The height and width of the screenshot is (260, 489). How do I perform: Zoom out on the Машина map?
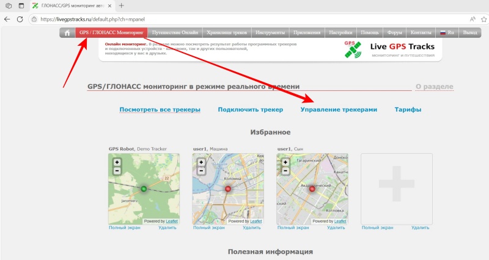201,171
